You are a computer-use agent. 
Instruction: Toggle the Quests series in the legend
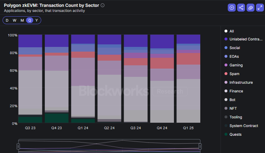(233, 135)
